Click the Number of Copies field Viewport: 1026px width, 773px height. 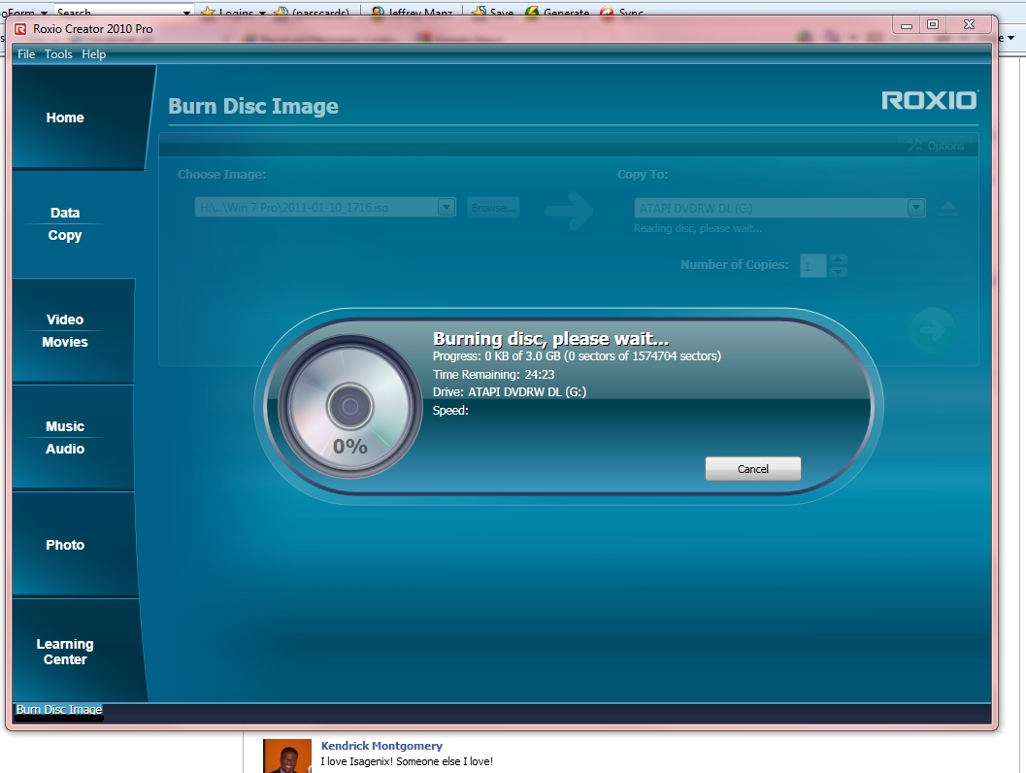(812, 266)
